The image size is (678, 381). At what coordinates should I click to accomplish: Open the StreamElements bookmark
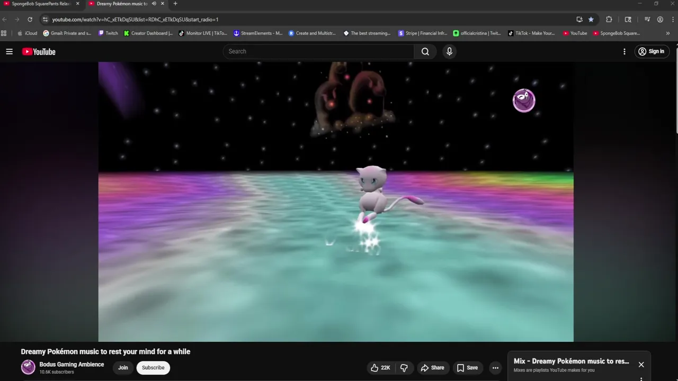[x=258, y=33]
